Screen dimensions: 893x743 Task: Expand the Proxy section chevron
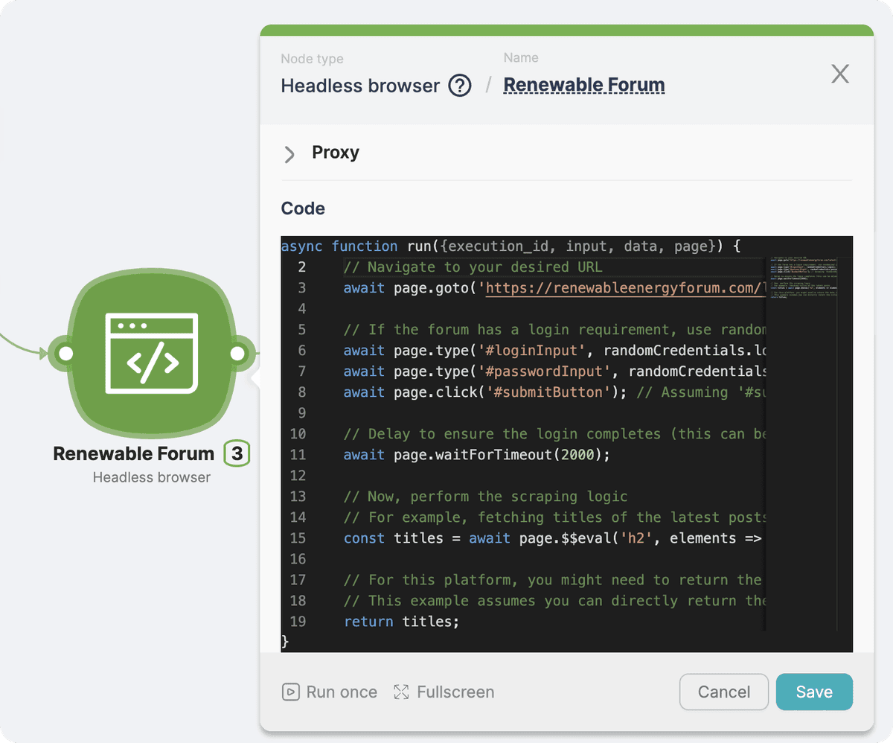(x=289, y=154)
